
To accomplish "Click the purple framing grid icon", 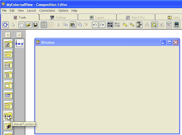I will click(x=169, y=25).
